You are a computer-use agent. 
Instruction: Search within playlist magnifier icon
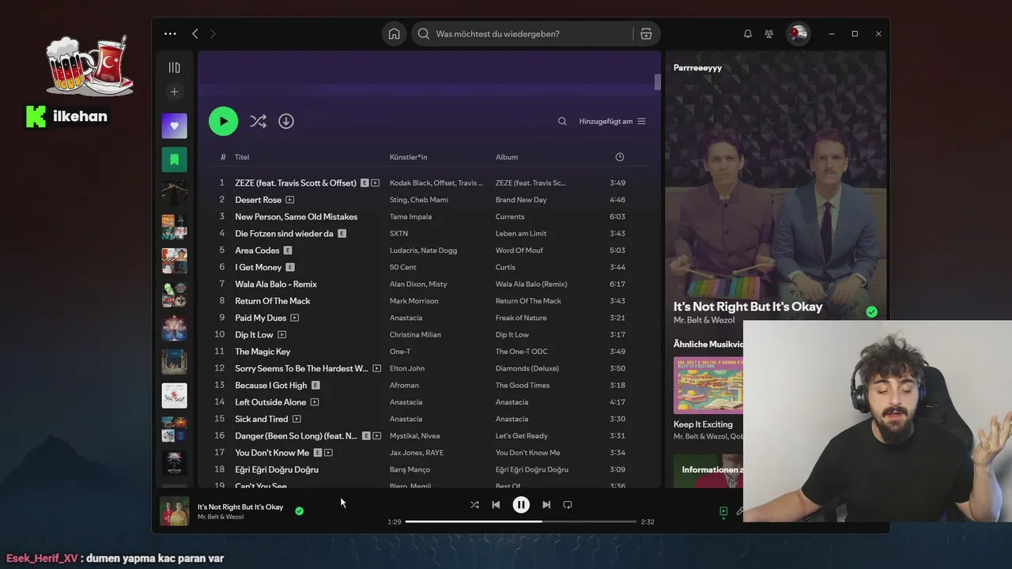click(562, 122)
